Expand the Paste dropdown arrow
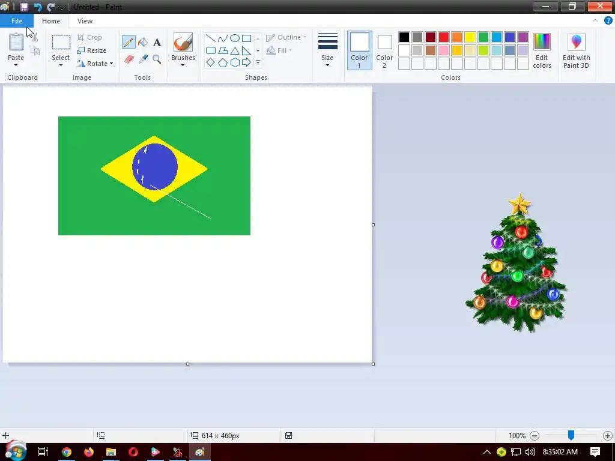This screenshot has width=615, height=461. pyautogui.click(x=16, y=65)
